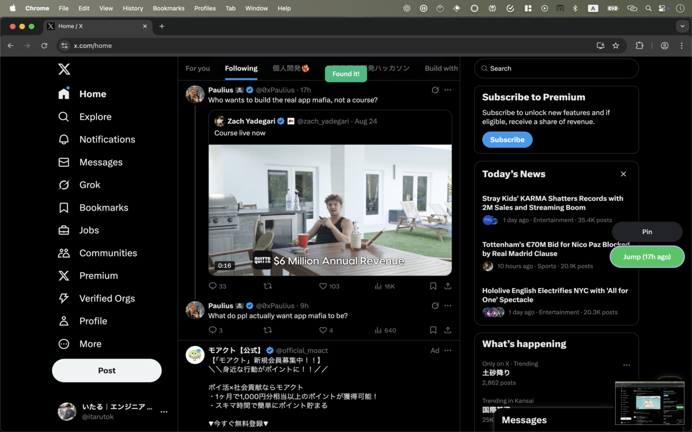Click the X logo in the sidebar
The height and width of the screenshot is (432, 692).
(64, 69)
